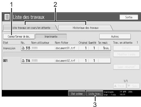Click the État column header
The width and height of the screenshot is (141, 107).
point(6,43)
